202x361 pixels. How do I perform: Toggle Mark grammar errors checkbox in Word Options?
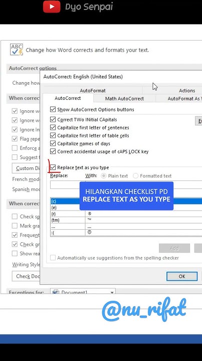[15, 226]
